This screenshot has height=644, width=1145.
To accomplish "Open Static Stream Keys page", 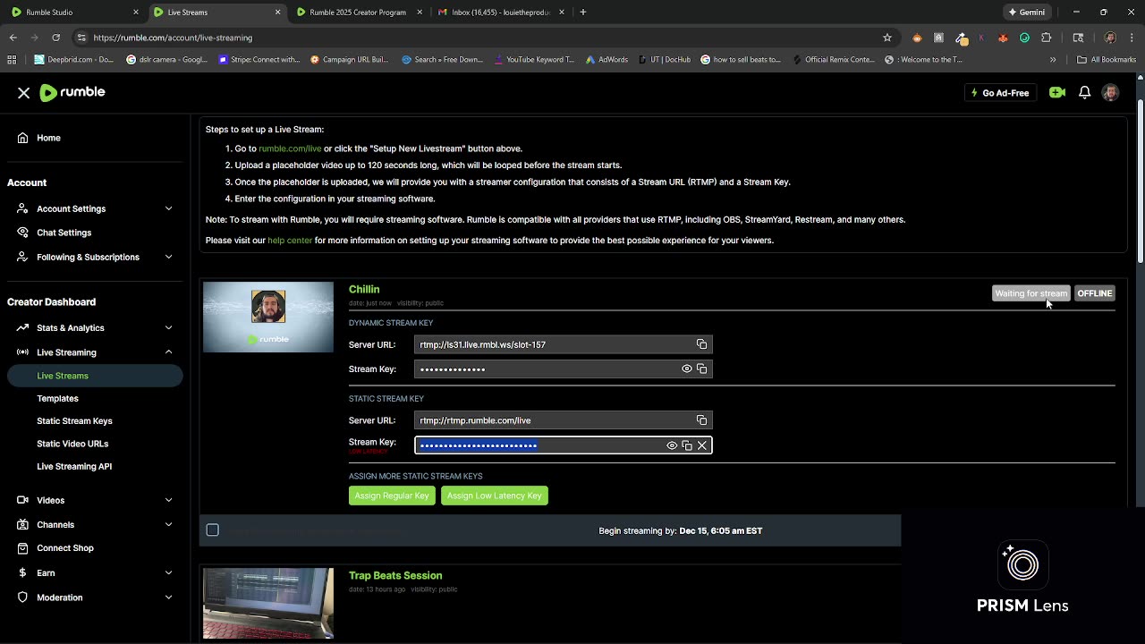I will (x=74, y=421).
